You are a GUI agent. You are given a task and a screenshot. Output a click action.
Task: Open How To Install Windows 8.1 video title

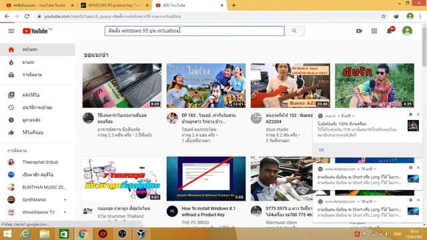coord(209,212)
